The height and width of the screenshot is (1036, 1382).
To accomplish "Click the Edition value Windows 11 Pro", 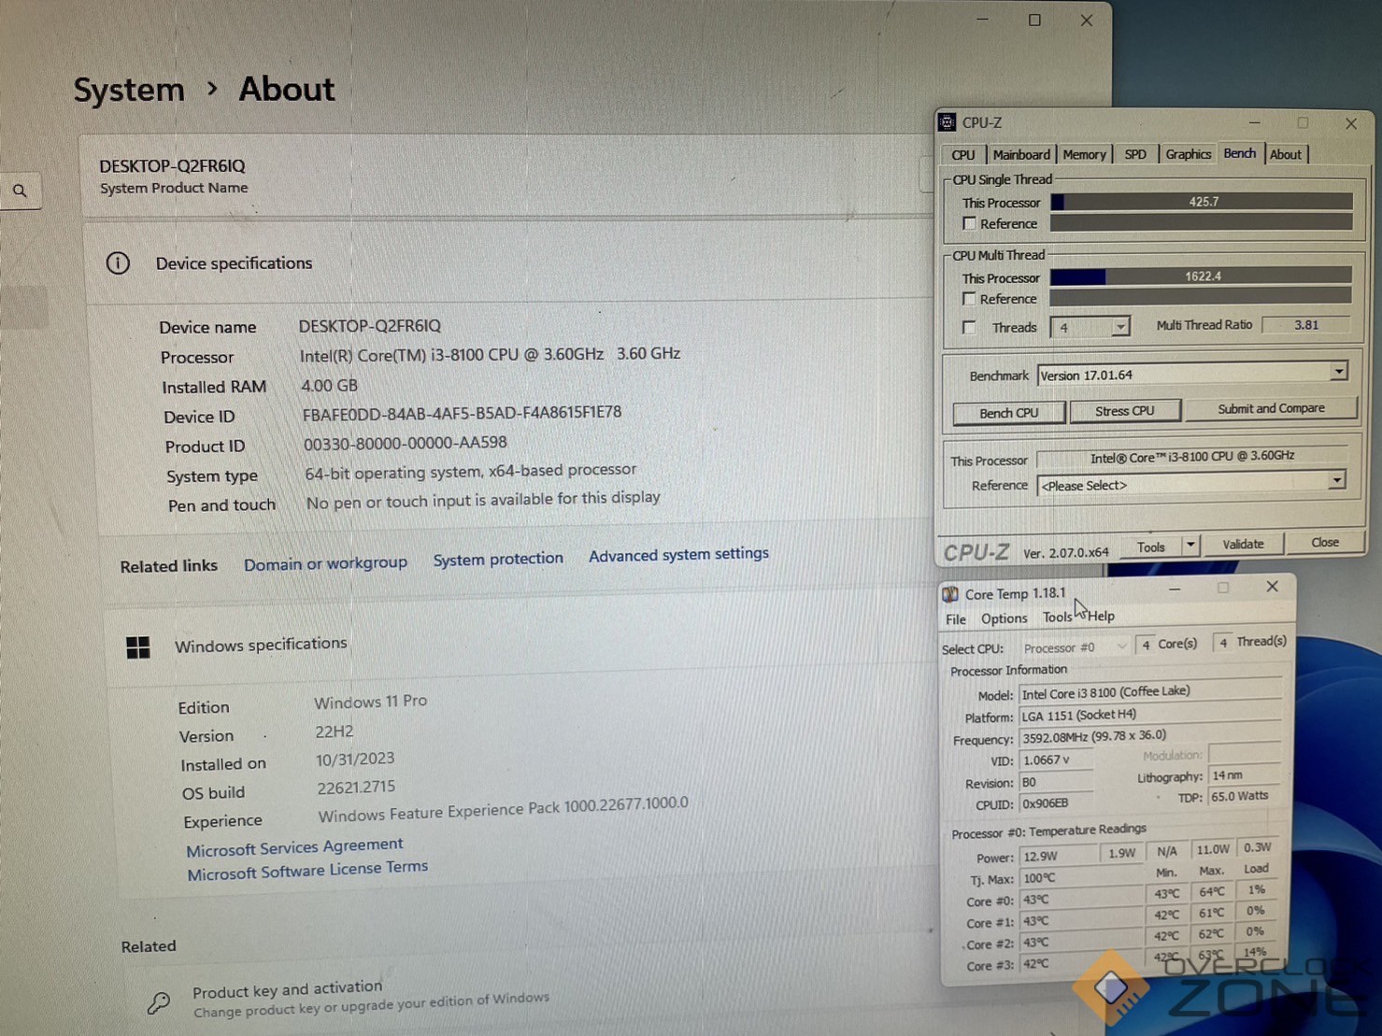I will click(370, 702).
